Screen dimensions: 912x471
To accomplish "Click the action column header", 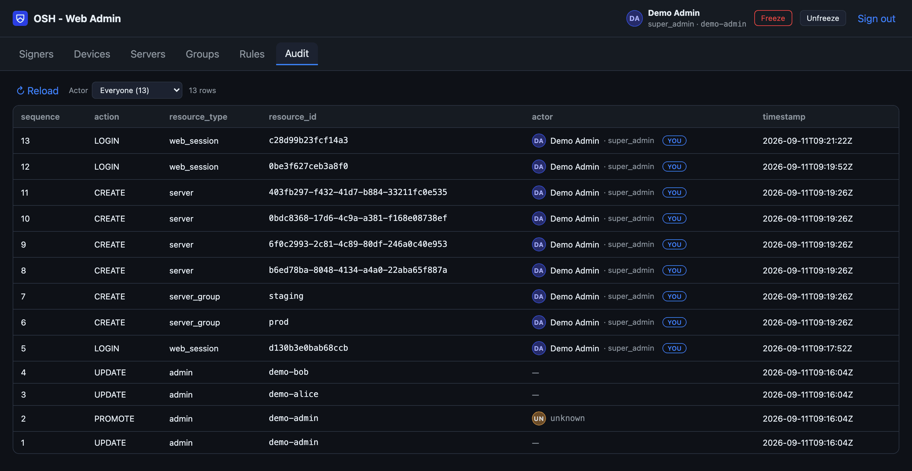I will click(x=107, y=117).
